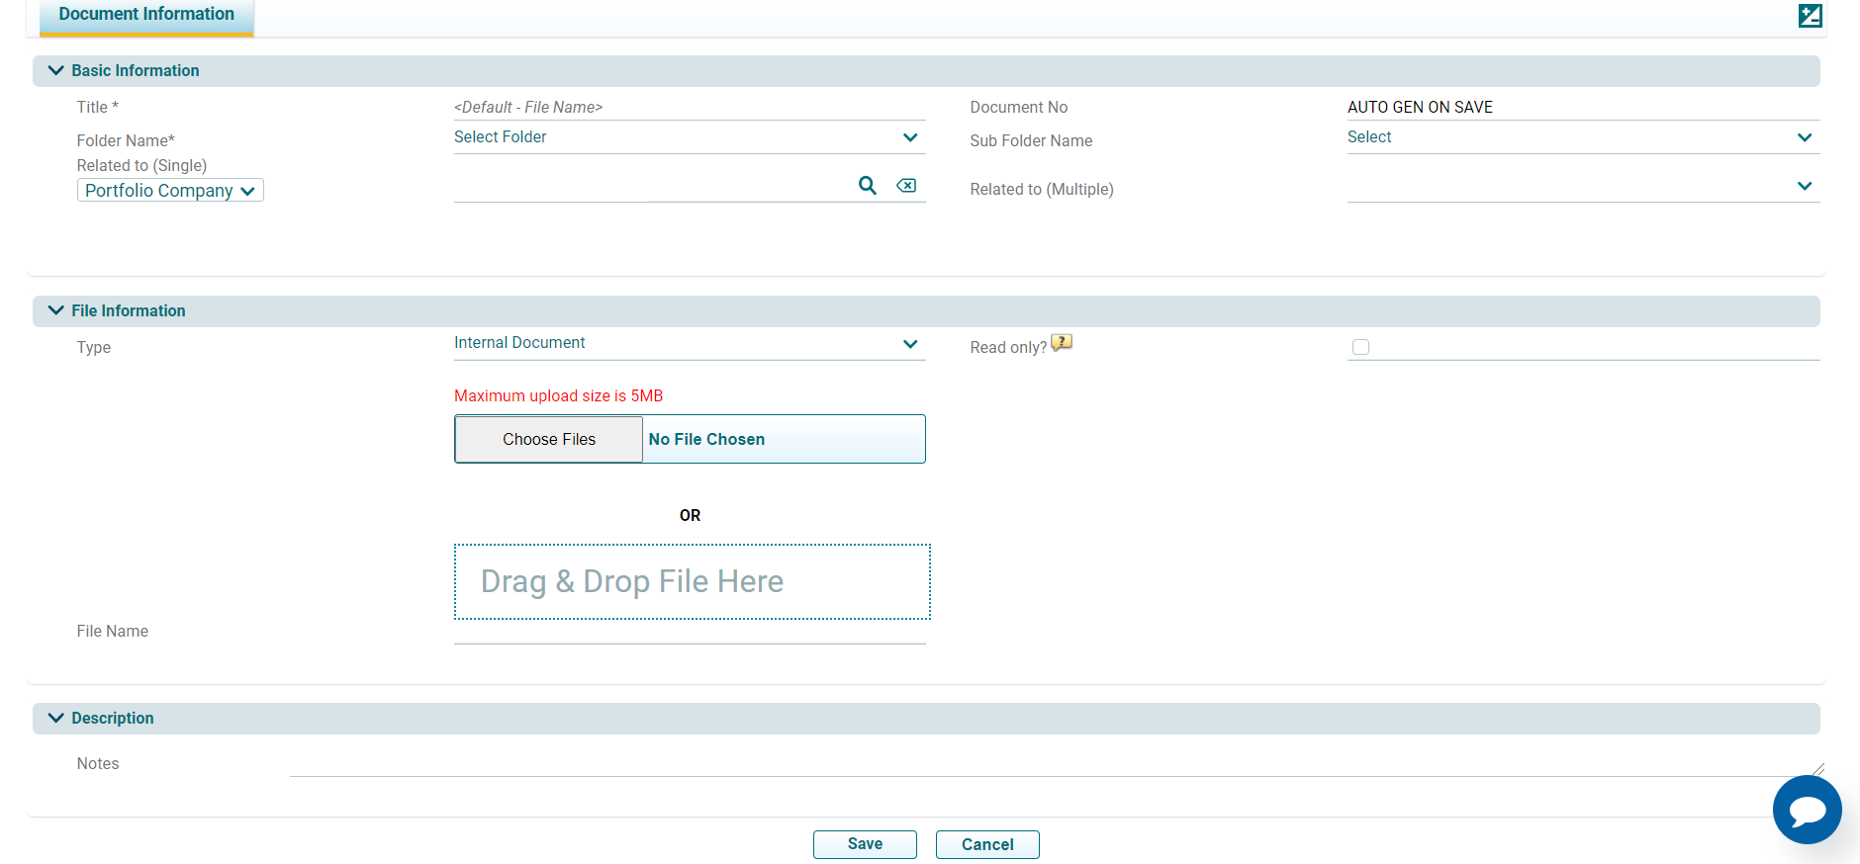Click into the Title input field
This screenshot has width=1860, height=864.
pyautogui.click(x=689, y=107)
